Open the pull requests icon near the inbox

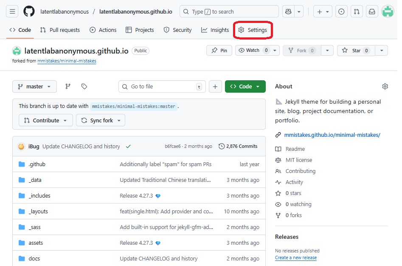pyautogui.click(x=357, y=11)
